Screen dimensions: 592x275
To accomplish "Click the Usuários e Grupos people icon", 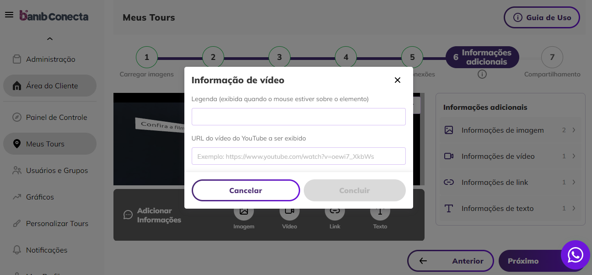I will point(17,170).
